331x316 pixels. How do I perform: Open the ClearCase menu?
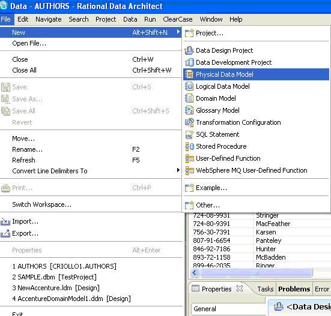tap(178, 19)
